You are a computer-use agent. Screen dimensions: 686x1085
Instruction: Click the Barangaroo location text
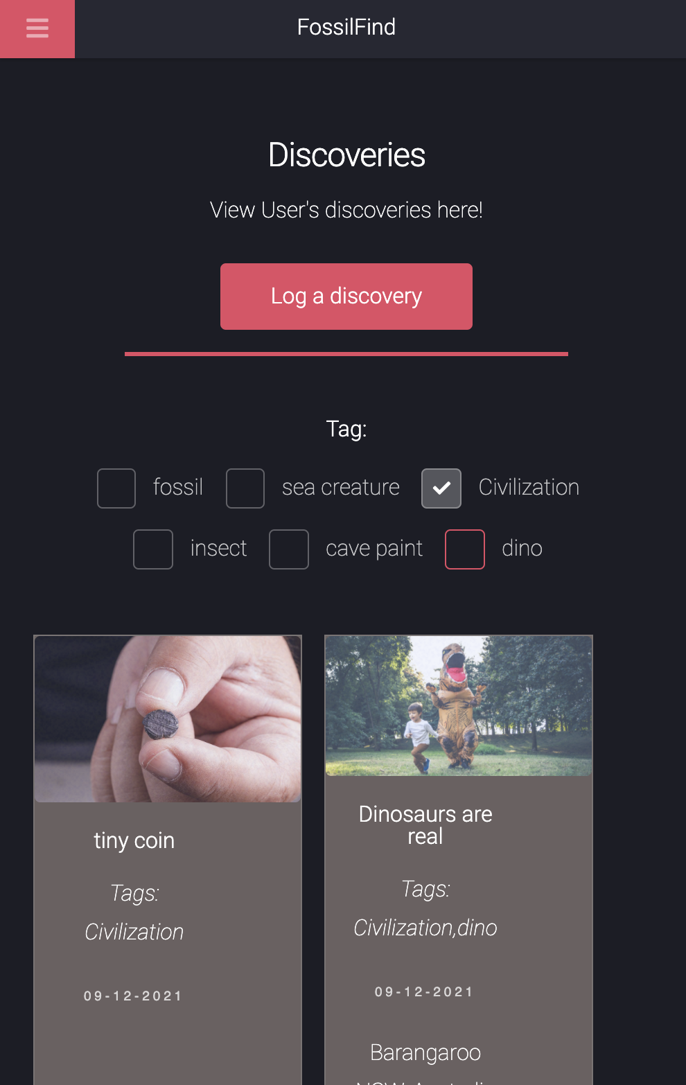[x=425, y=1052]
